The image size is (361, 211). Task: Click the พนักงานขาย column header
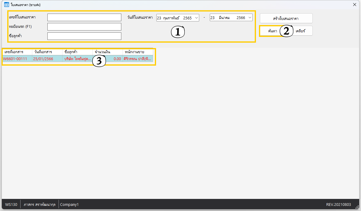pos(138,52)
